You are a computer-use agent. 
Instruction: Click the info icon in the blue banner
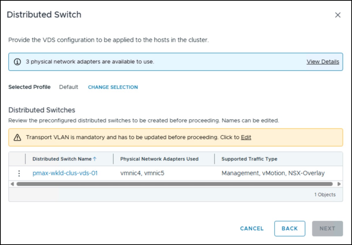[x=18, y=62]
